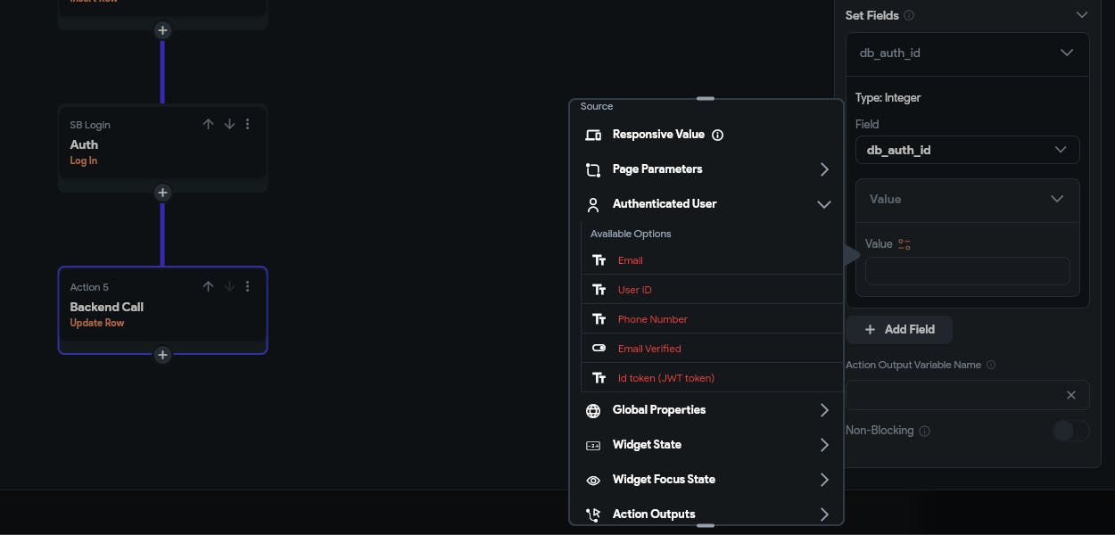Image resolution: width=1115 pixels, height=535 pixels.
Task: Collapse the Authenticated User options
Action: (823, 204)
